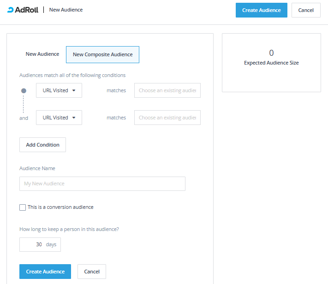This screenshot has width=328, height=284.
Task: Click the Add Condition button
Action: tap(42, 145)
